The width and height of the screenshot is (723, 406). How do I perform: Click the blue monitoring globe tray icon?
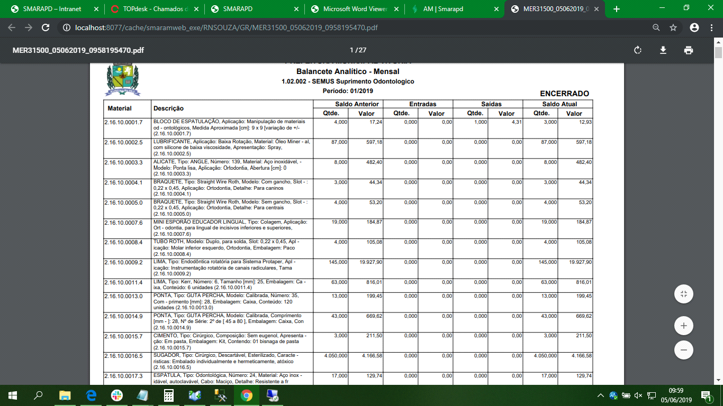613,395
